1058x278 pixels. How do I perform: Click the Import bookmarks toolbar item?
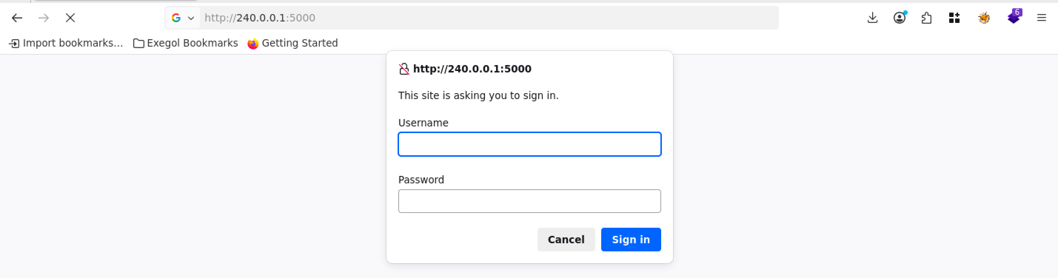tap(66, 43)
